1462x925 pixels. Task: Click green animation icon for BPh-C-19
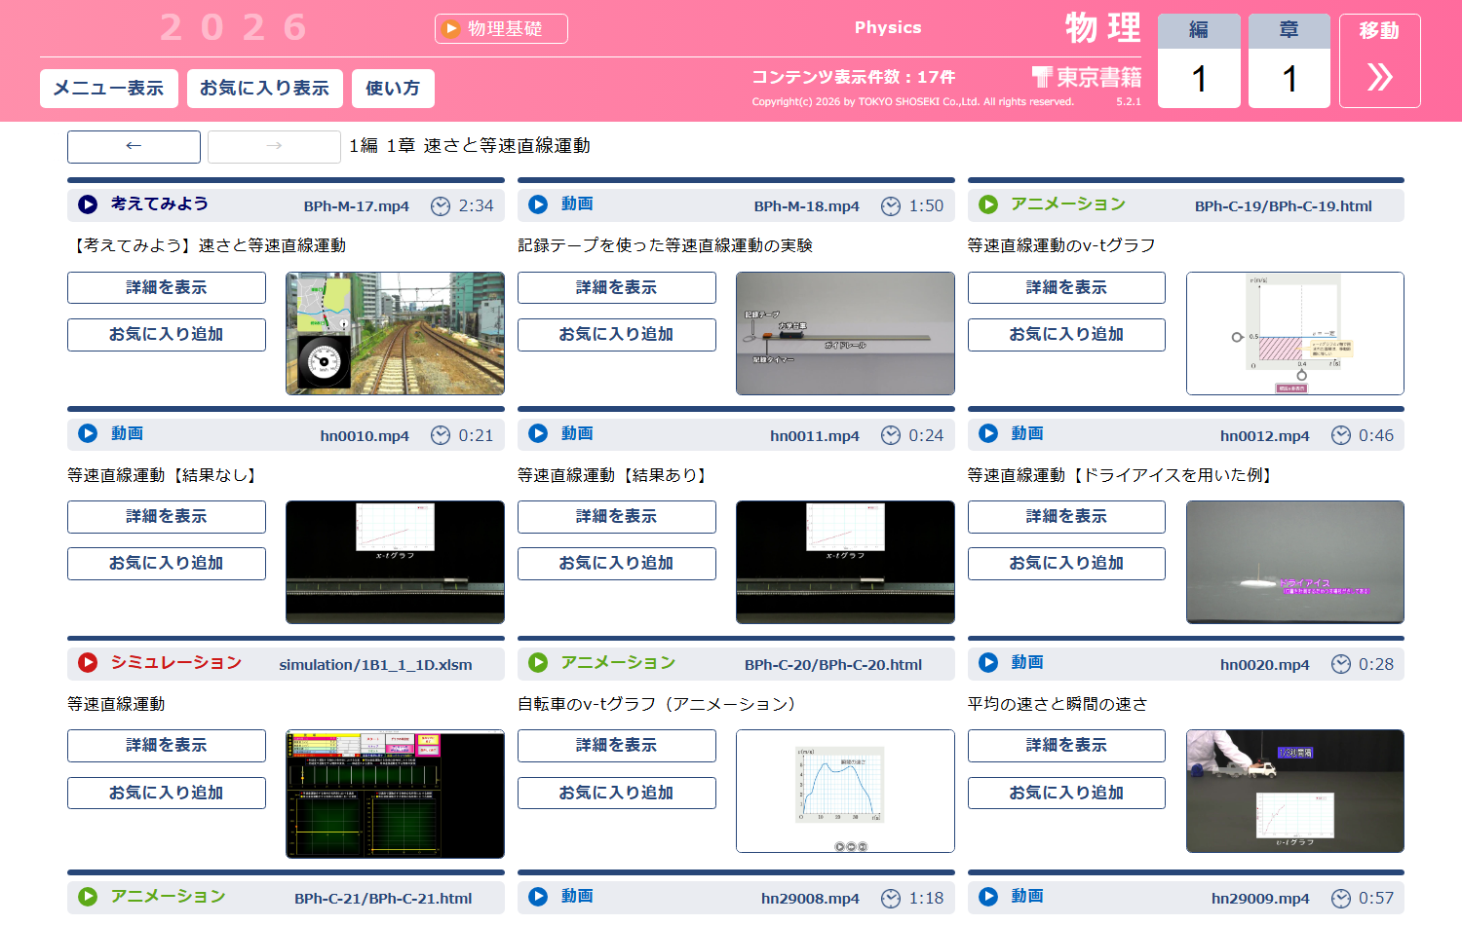[988, 204]
